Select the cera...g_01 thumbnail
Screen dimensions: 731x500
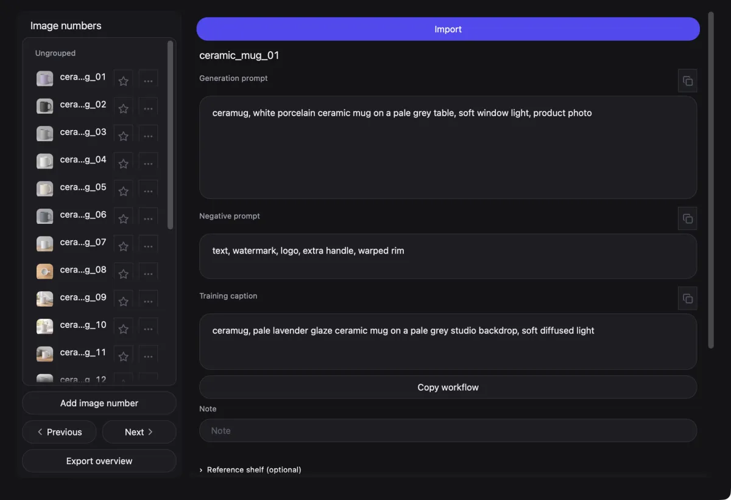44,79
